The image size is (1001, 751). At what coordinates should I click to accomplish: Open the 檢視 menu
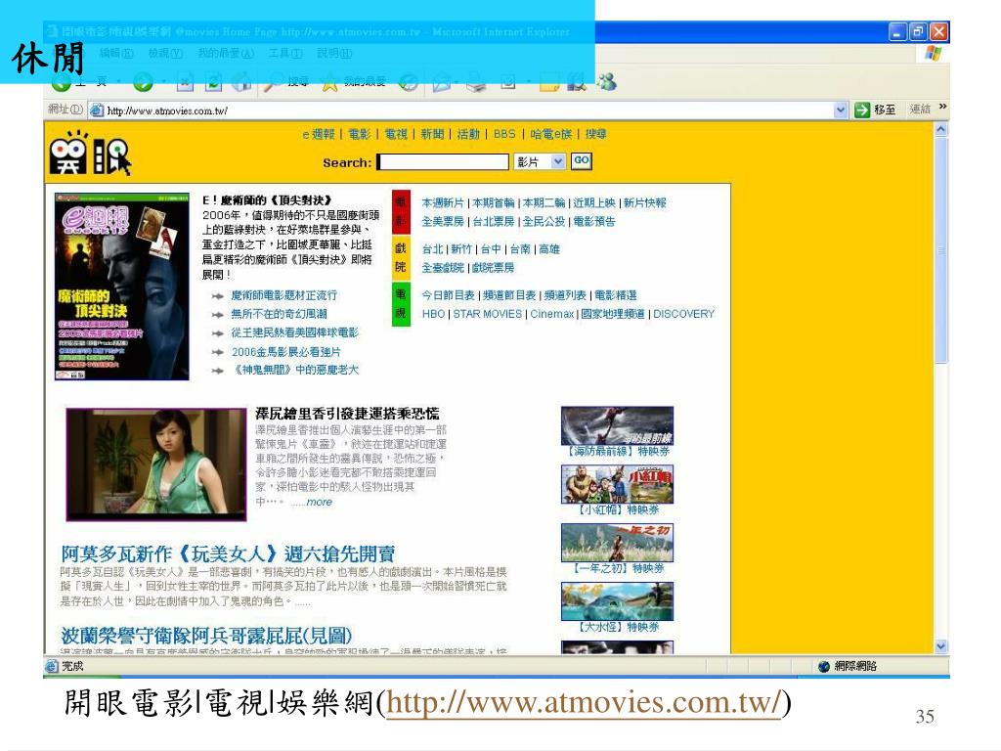point(165,53)
